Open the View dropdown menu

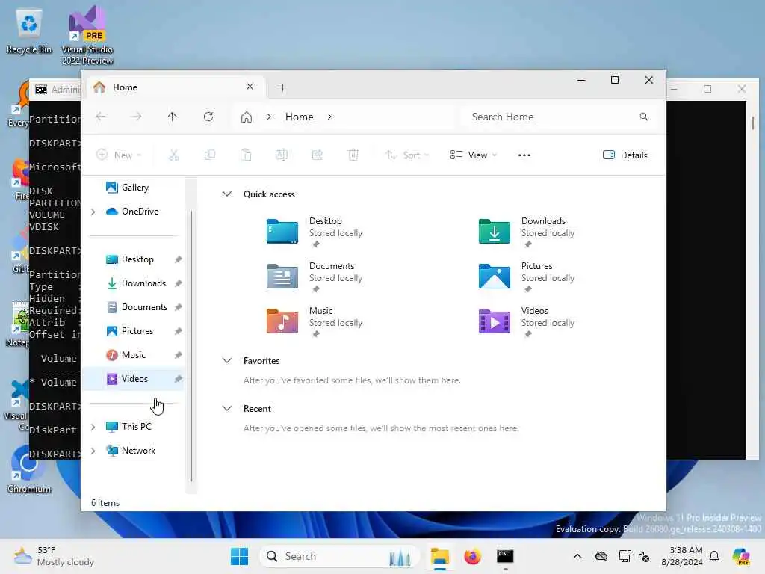(473, 155)
